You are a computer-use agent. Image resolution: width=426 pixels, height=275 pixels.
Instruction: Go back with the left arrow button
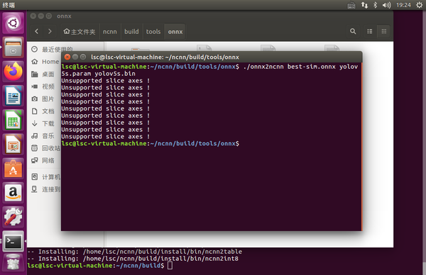[x=37, y=31]
